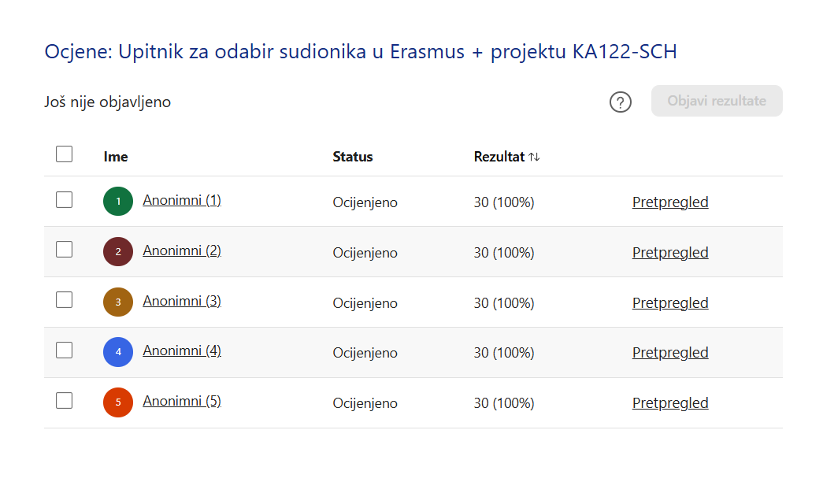This screenshot has height=482, width=823.
Task: Click brown avatar numbered 3
Action: (118, 302)
